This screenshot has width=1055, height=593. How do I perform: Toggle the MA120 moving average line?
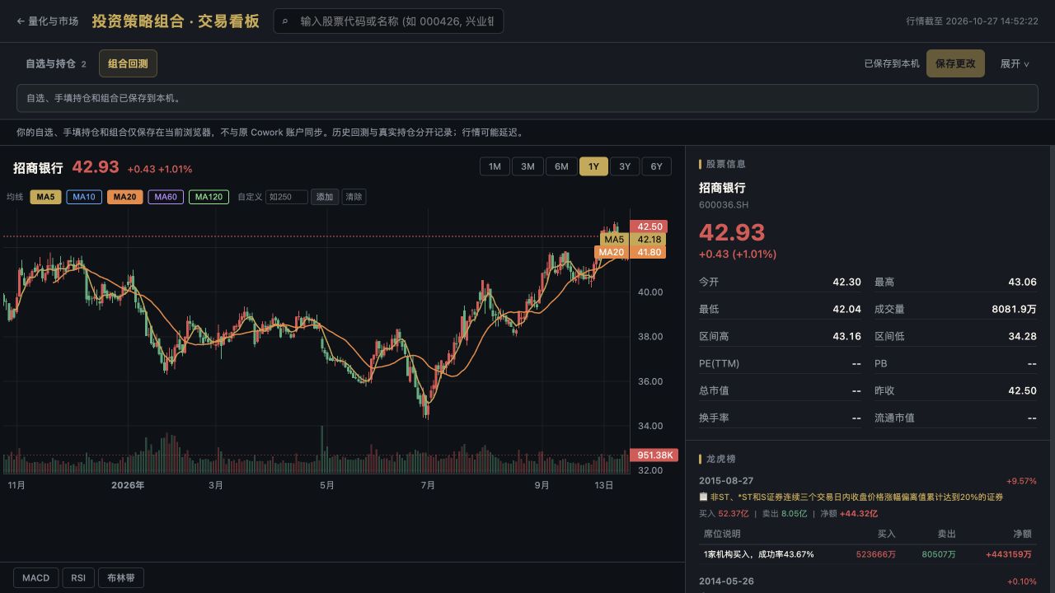click(209, 197)
